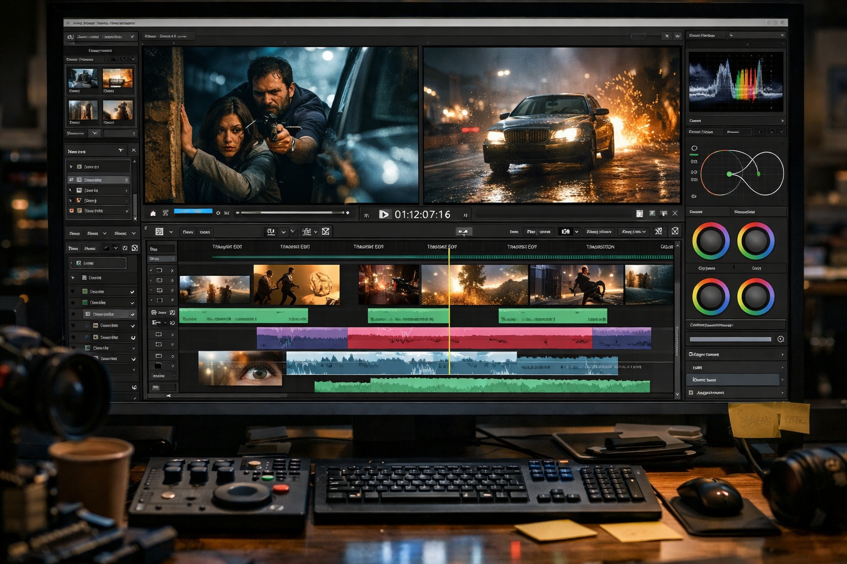
Task: Select the highlighted row in the lower color panel
Action: point(733,380)
